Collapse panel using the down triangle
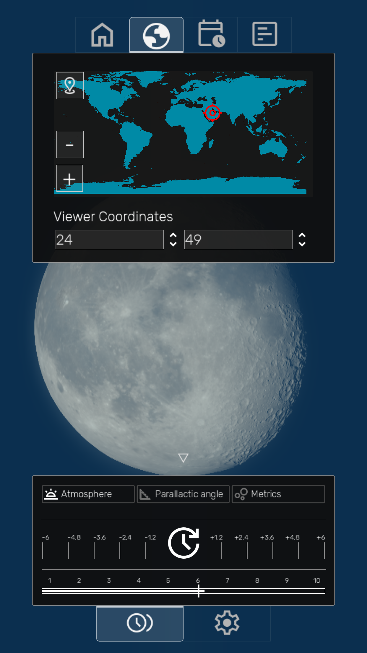Screen dimensions: 367x653 183,458
